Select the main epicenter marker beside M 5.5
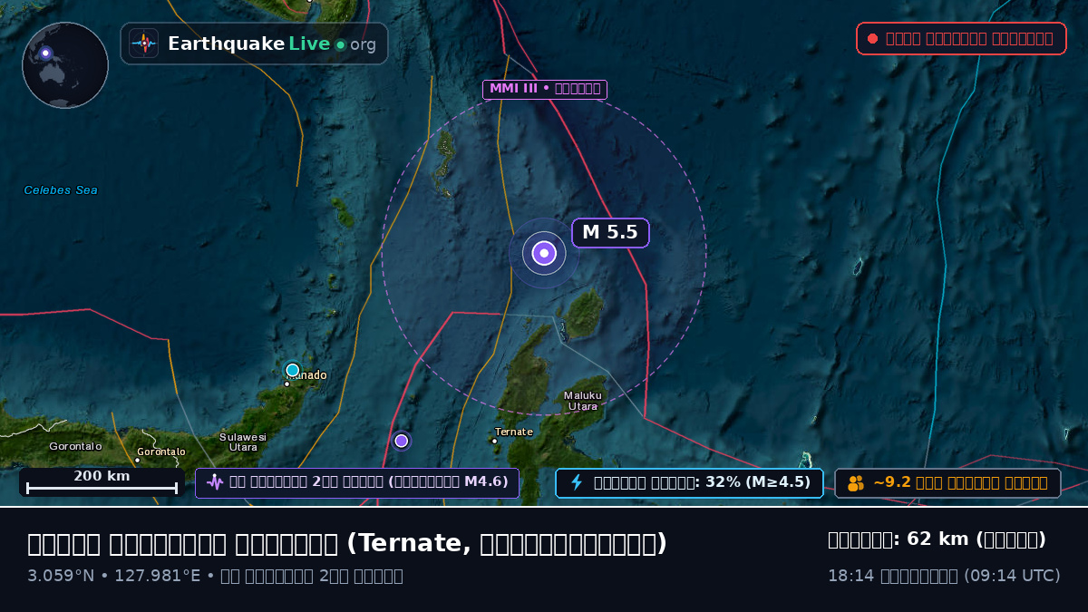Image resolution: width=1088 pixels, height=612 pixels. pyautogui.click(x=544, y=253)
